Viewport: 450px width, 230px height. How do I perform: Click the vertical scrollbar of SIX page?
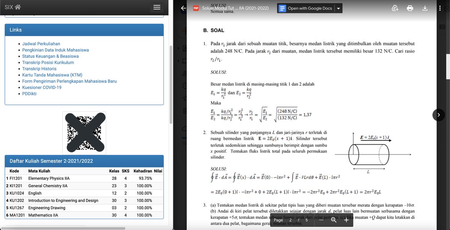pyautogui.click(x=171, y=84)
